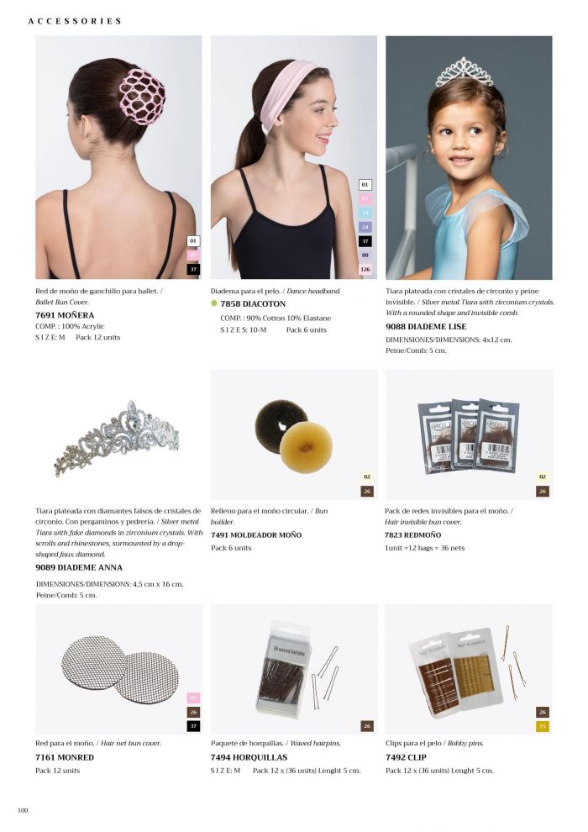Click the invisible hair nets packages image
This screenshot has width=588, height=832.
(469, 435)
